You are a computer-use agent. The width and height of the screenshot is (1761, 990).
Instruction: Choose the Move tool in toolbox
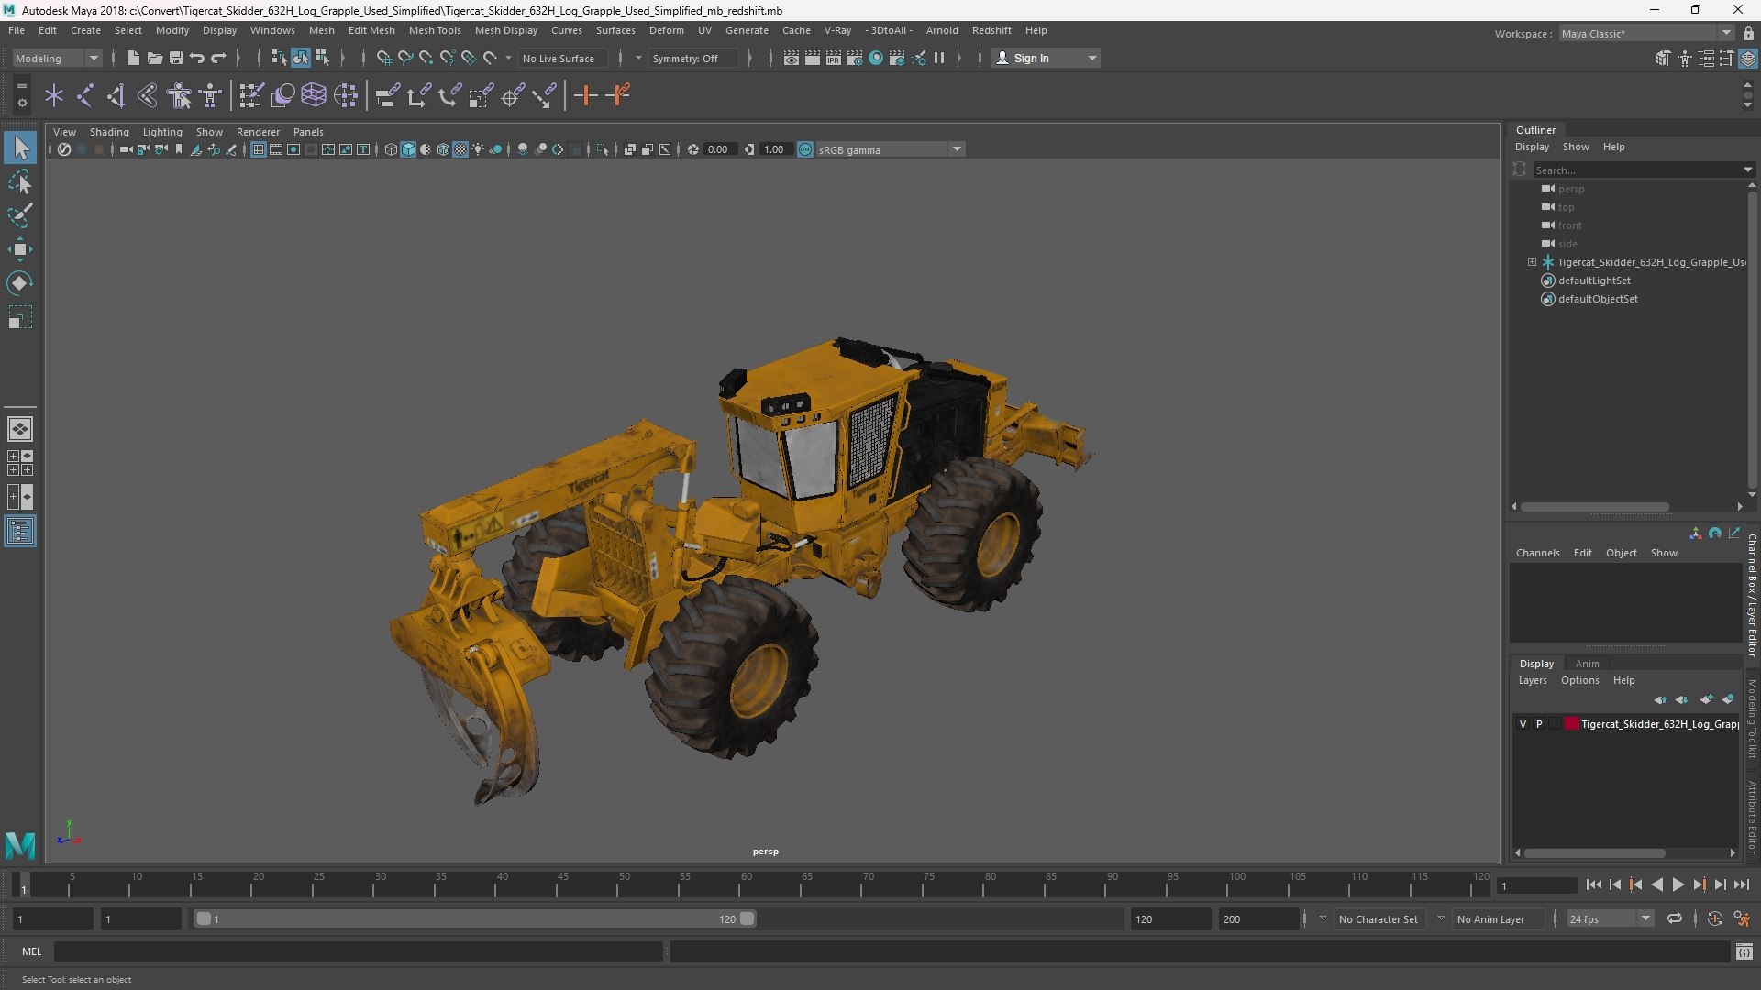pos(20,249)
